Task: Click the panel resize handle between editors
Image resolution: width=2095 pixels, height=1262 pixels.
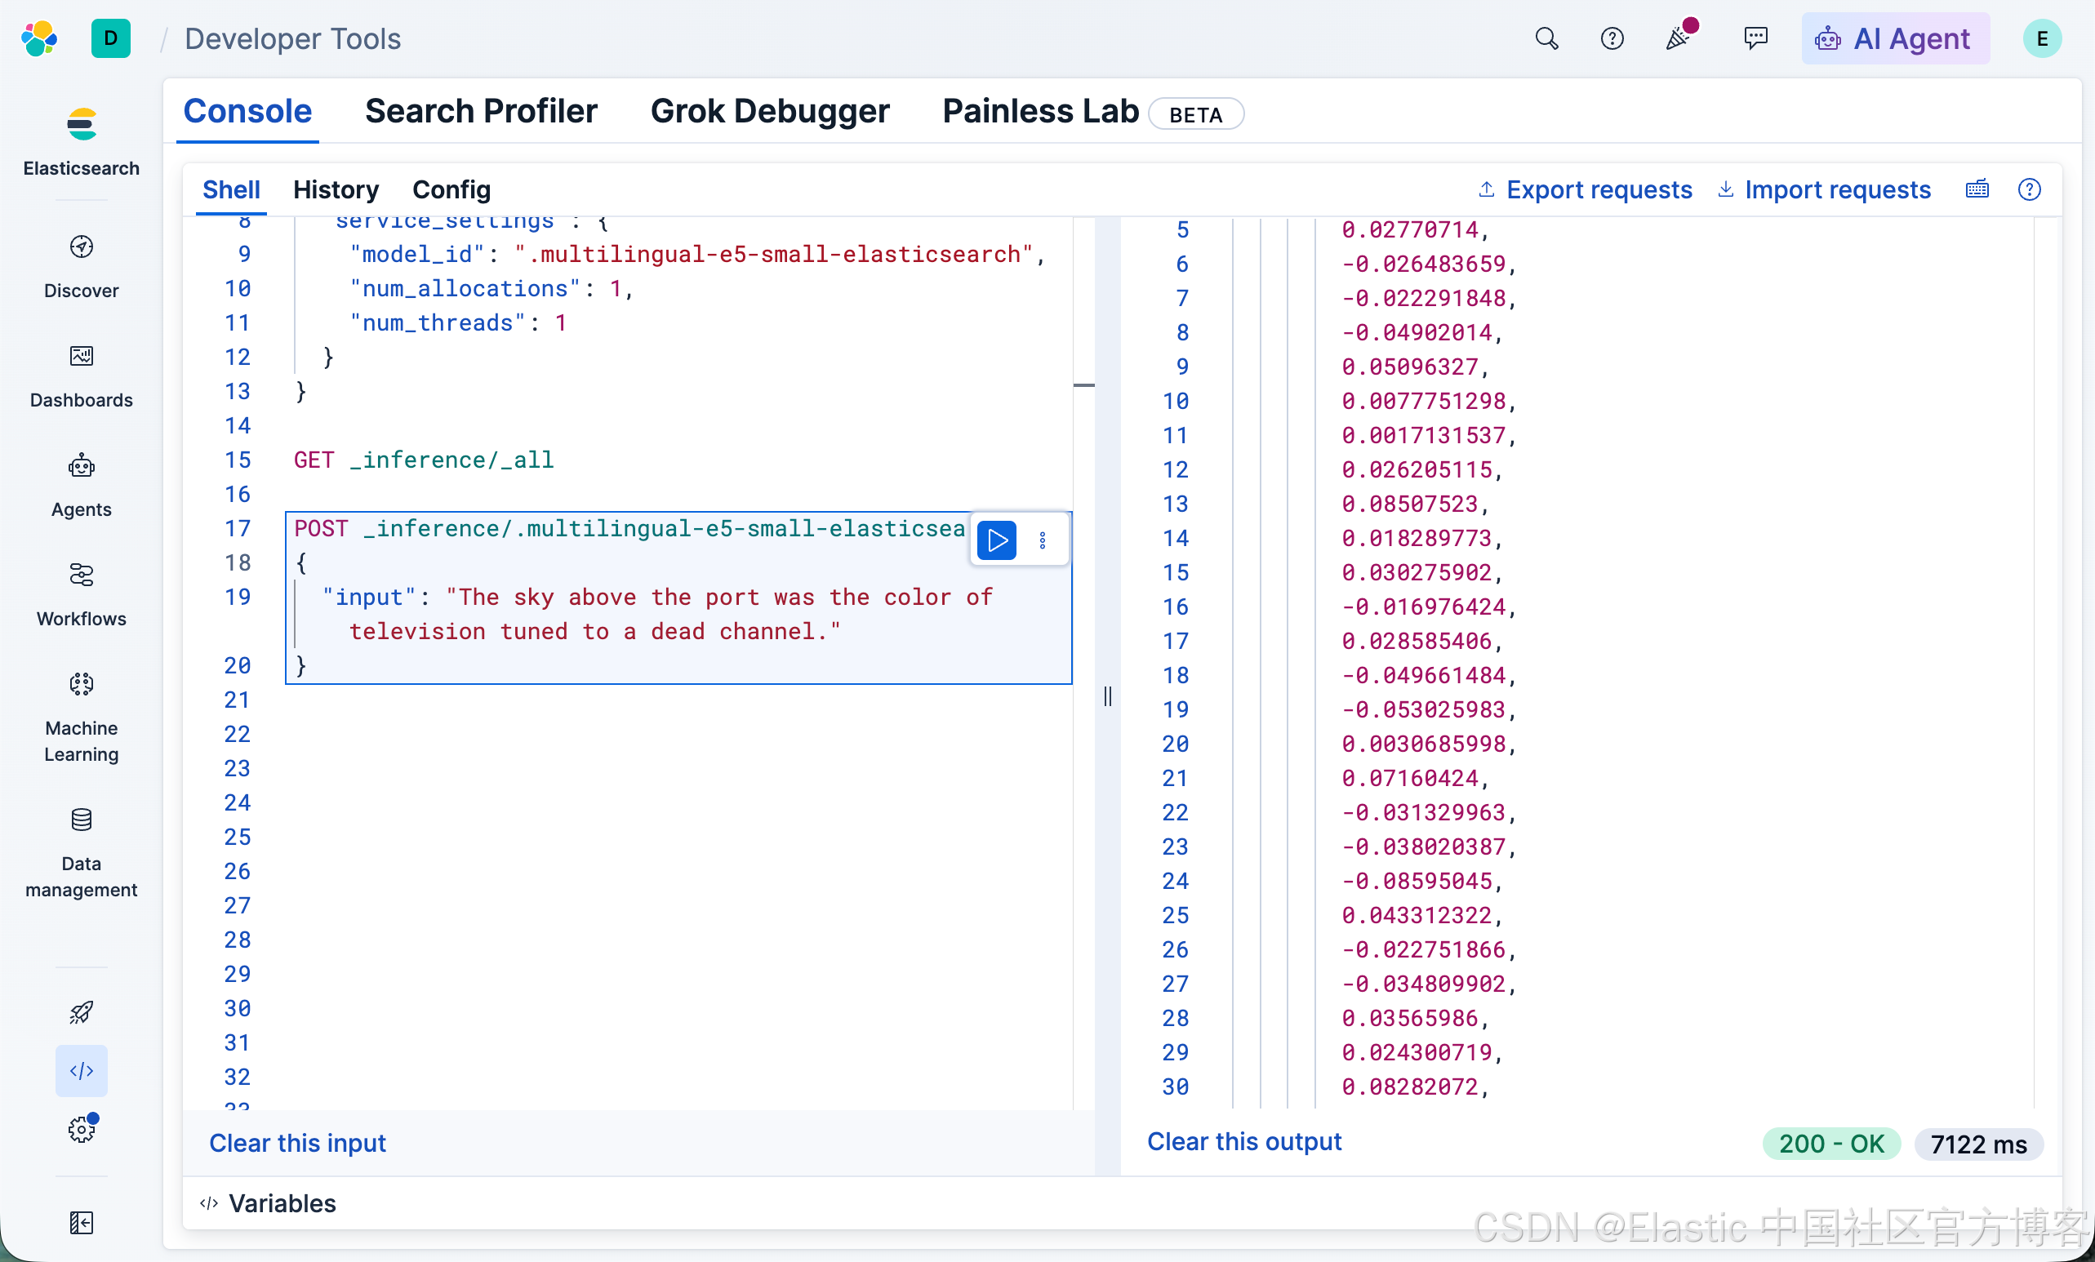Action: click(1107, 697)
